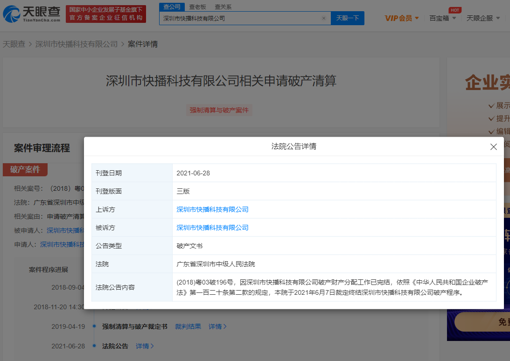This screenshot has height=361, width=510.
Task: Open 深圳市快播科技有限公司 in the breadcrumb
Action: pos(77,44)
